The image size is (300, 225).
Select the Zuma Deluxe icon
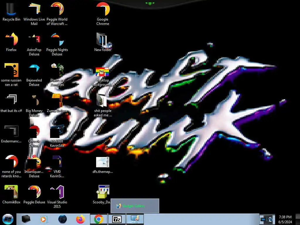click(57, 103)
